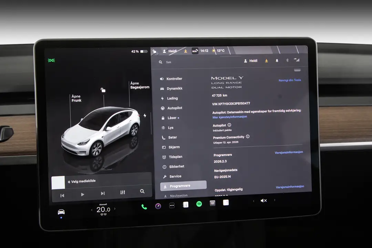Open the green Phone app
The image size is (372, 248).
pyautogui.click(x=144, y=207)
